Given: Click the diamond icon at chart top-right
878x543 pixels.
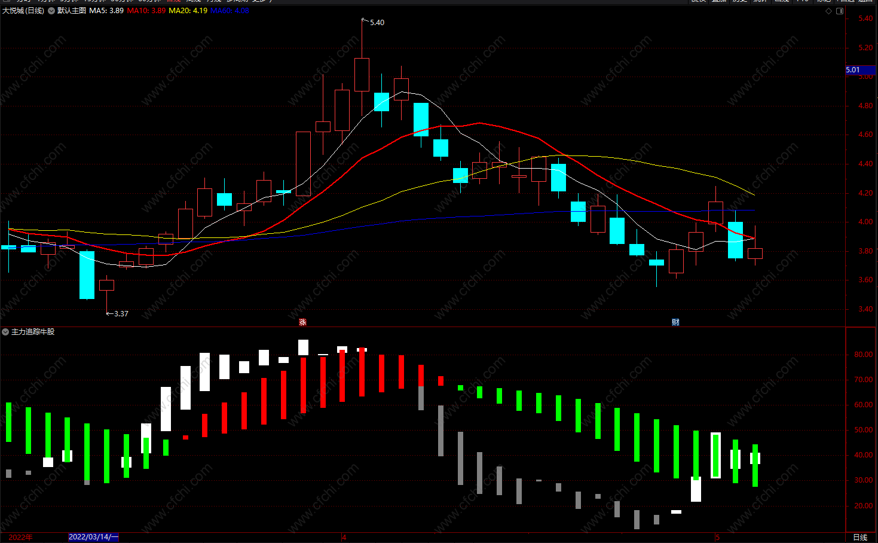Looking at the screenshot, I should pos(828,11).
